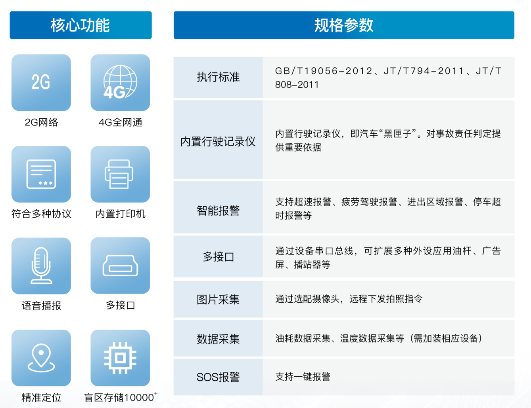The image size is (531, 408).
Task: Click the 内置行驶记录仪 row label
Action: coord(218,141)
